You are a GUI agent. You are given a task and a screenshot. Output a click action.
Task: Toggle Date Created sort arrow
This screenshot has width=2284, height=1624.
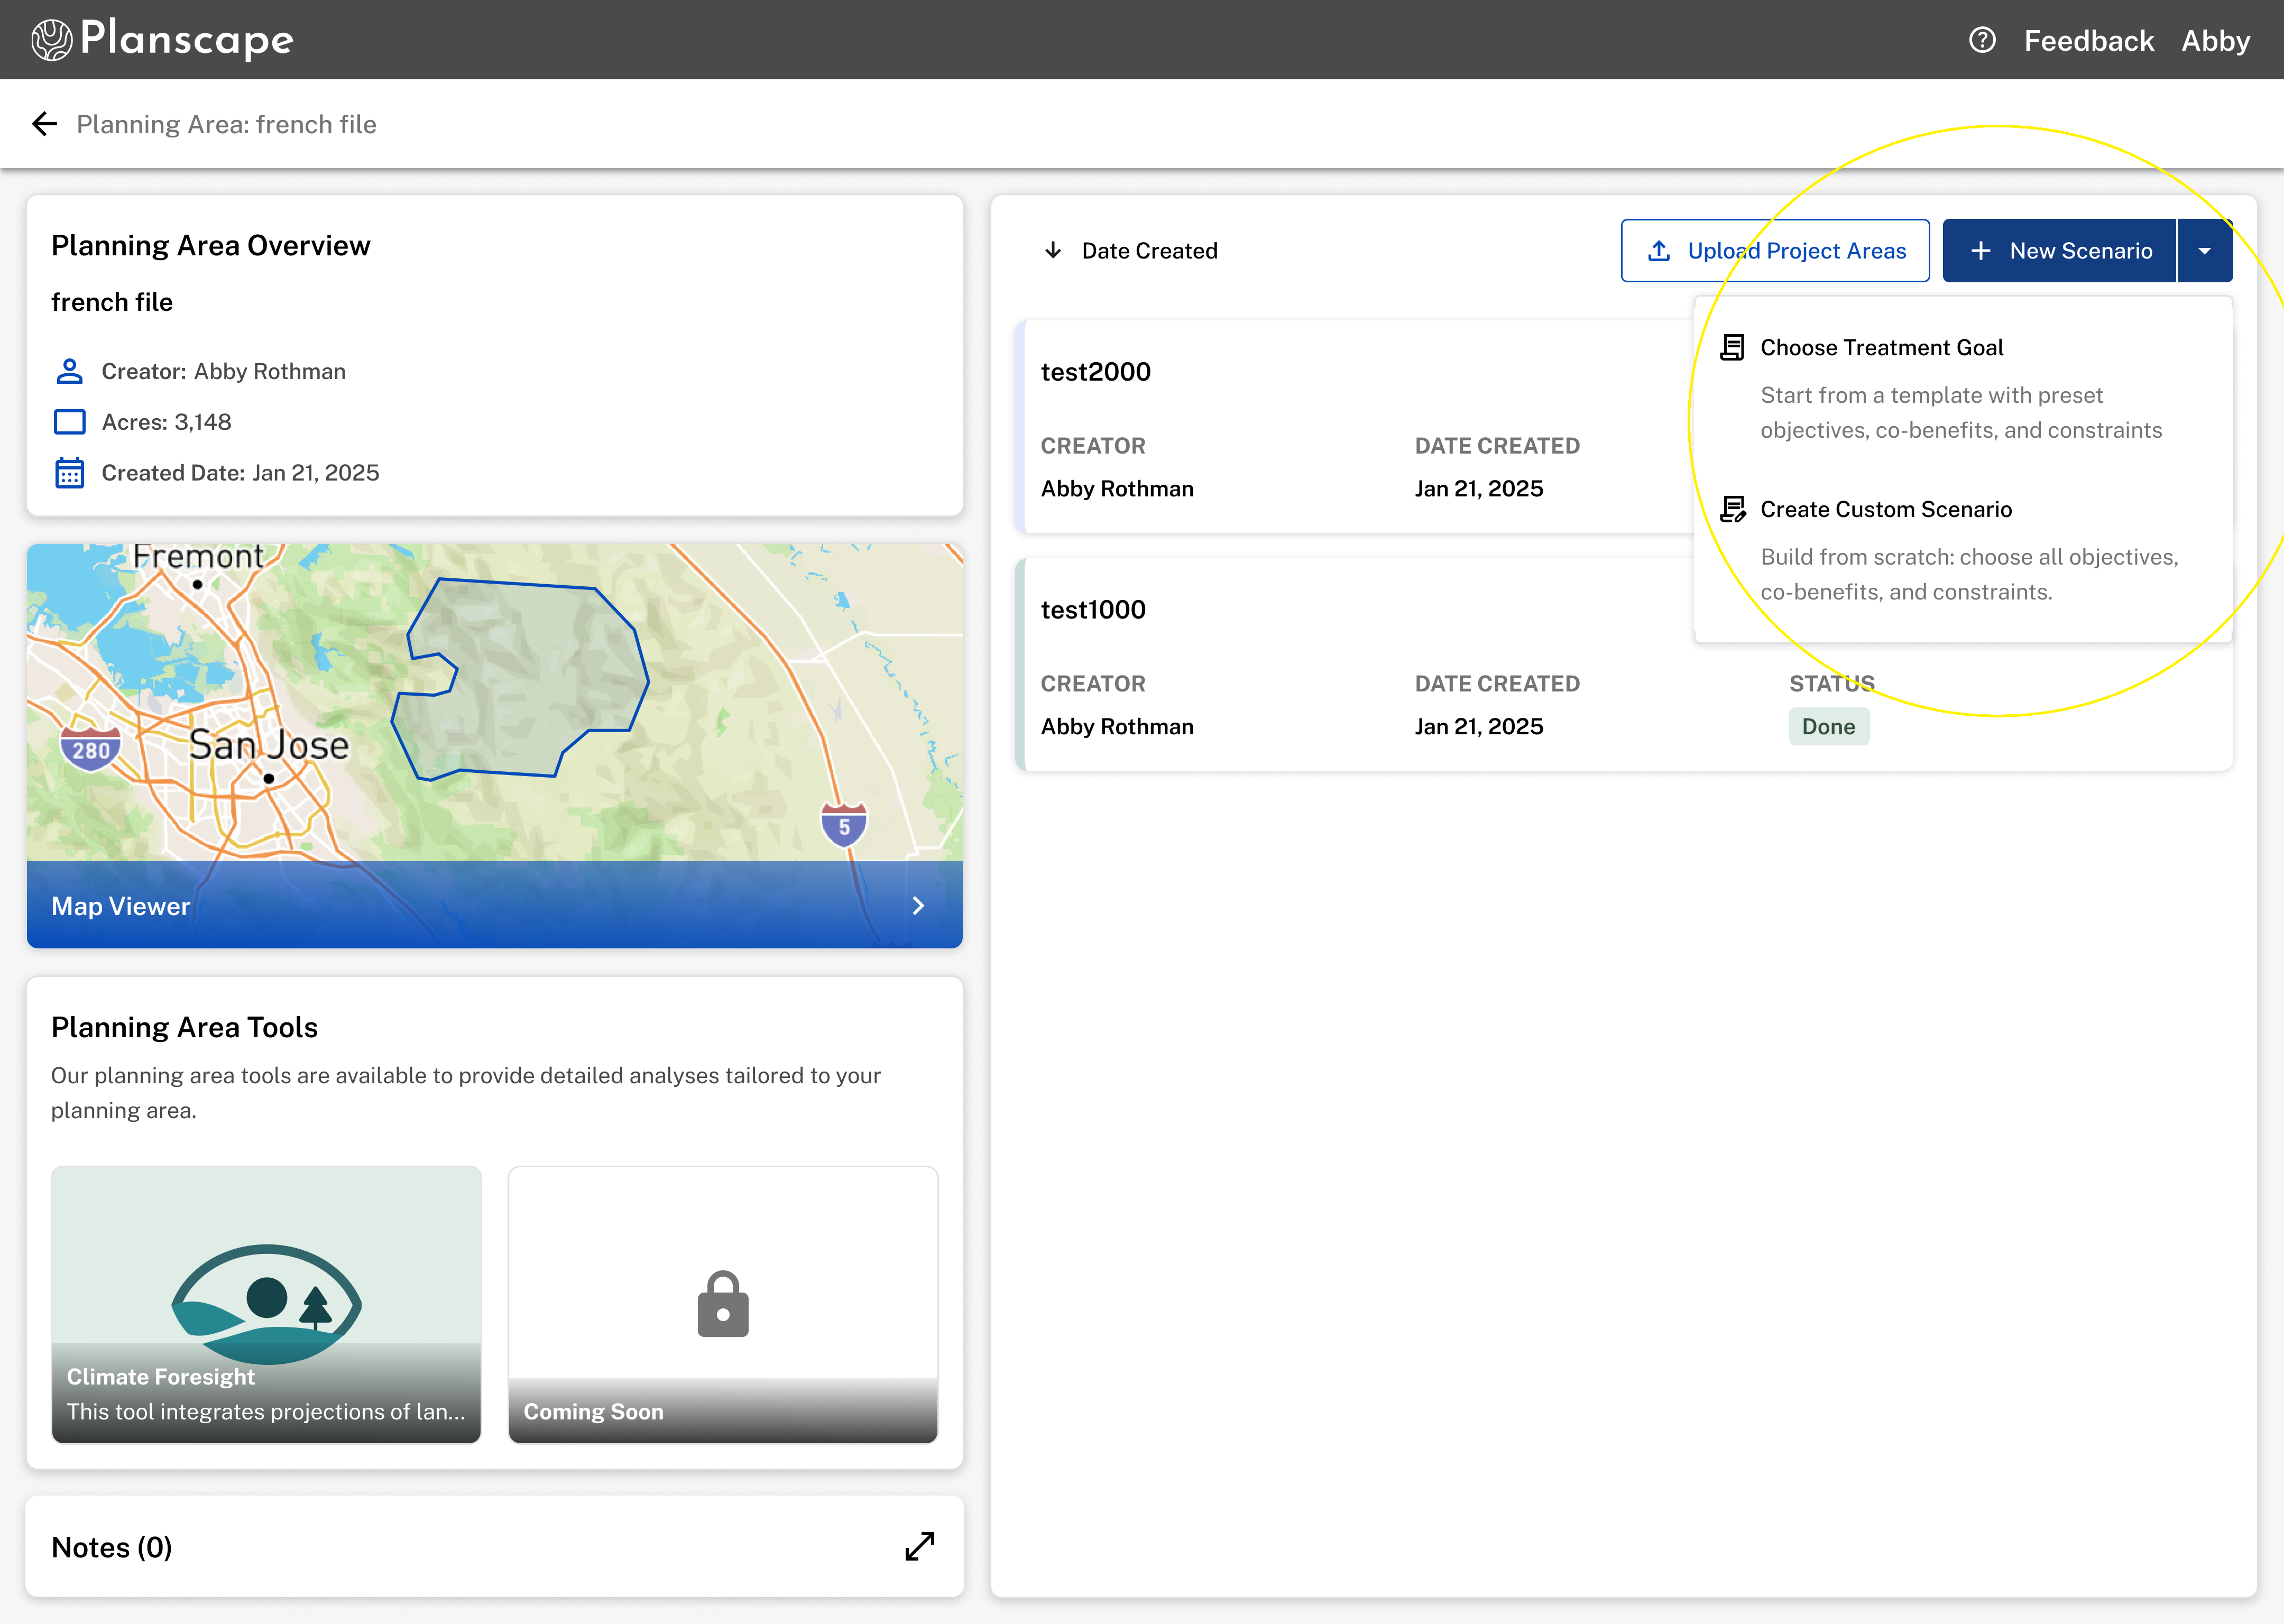pyautogui.click(x=1053, y=250)
